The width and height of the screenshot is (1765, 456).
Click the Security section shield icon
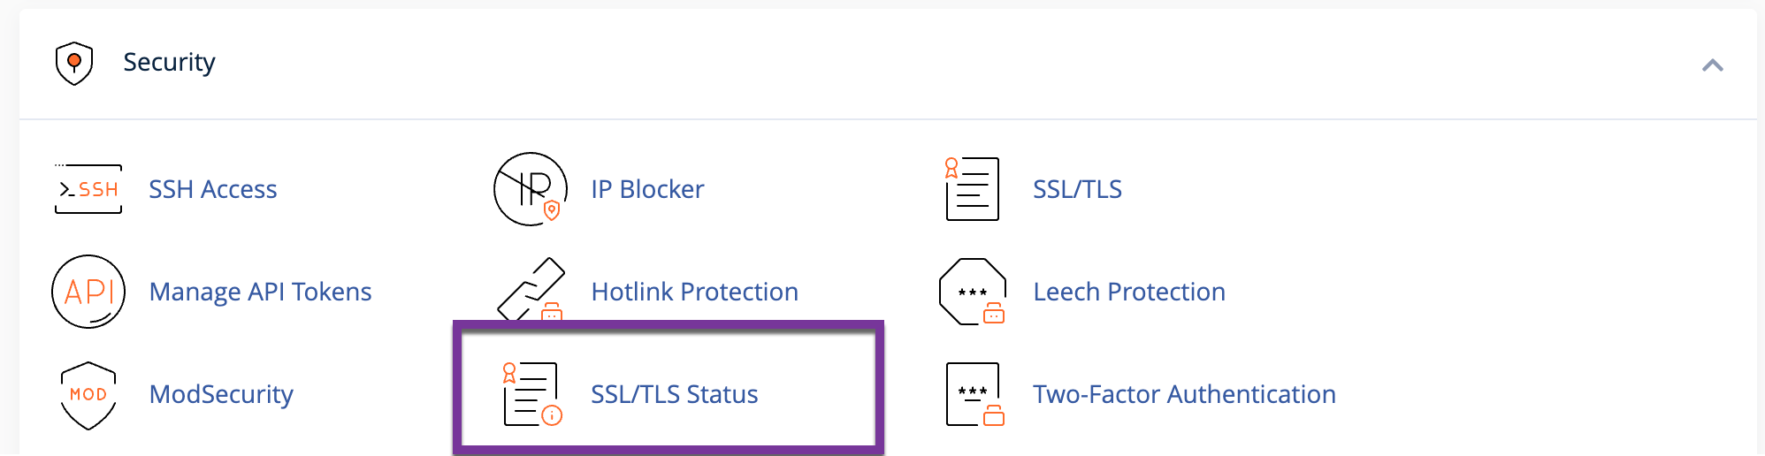coord(74,63)
